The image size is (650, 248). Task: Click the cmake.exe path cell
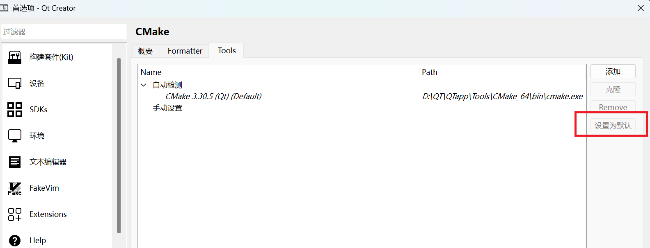pos(502,97)
